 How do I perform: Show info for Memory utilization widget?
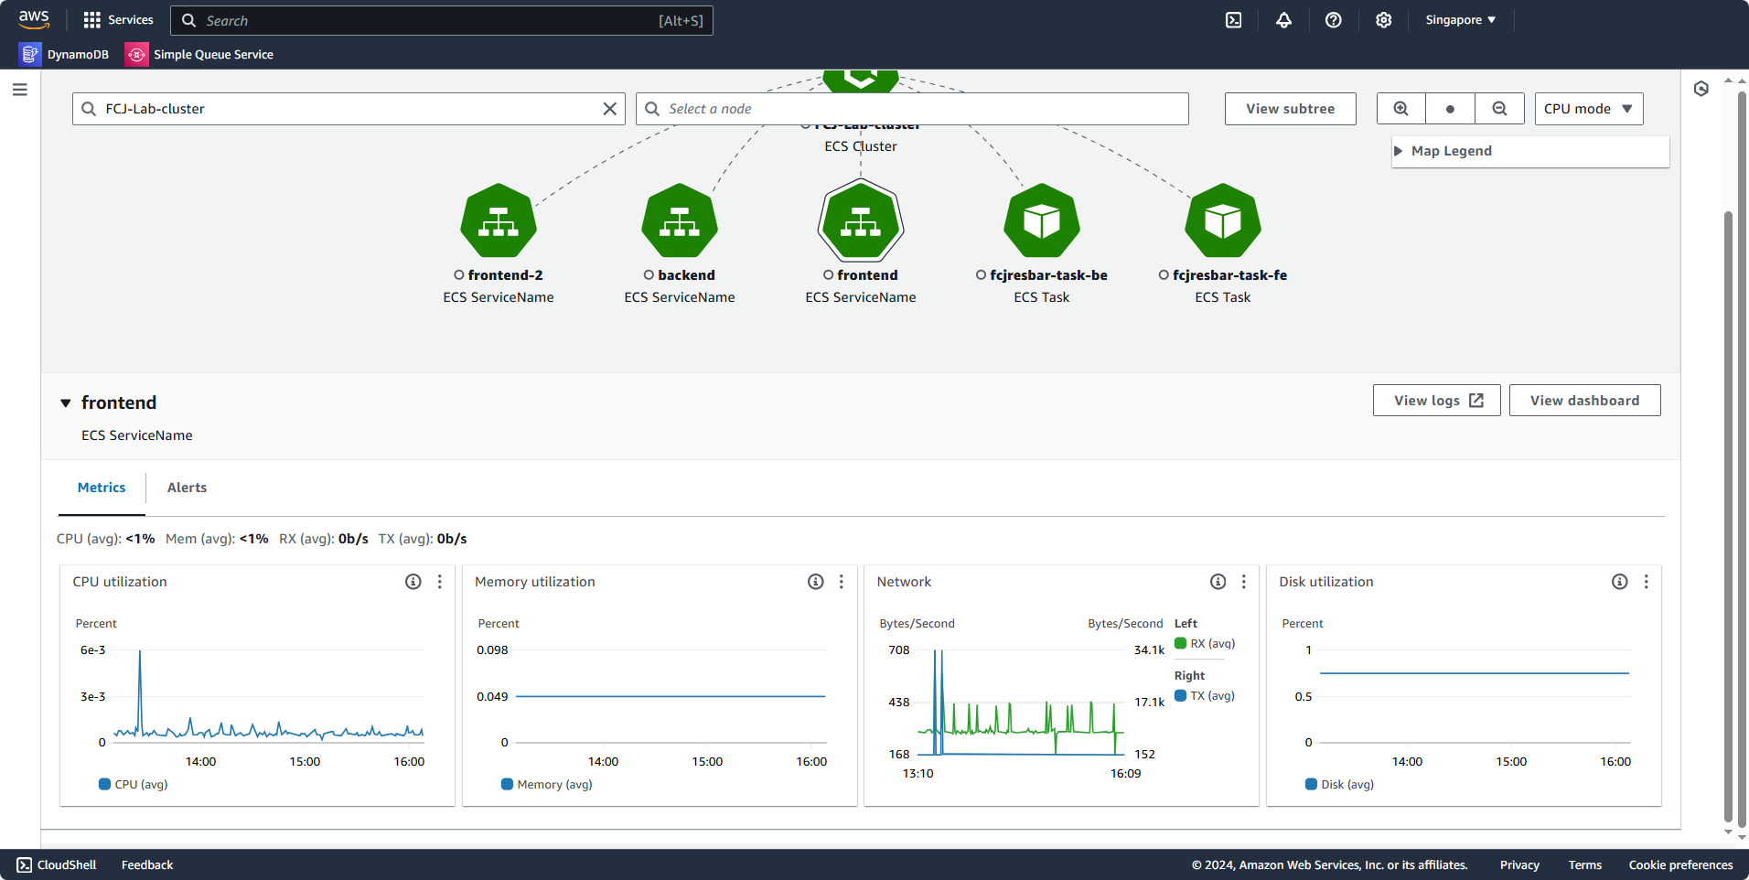tap(816, 582)
